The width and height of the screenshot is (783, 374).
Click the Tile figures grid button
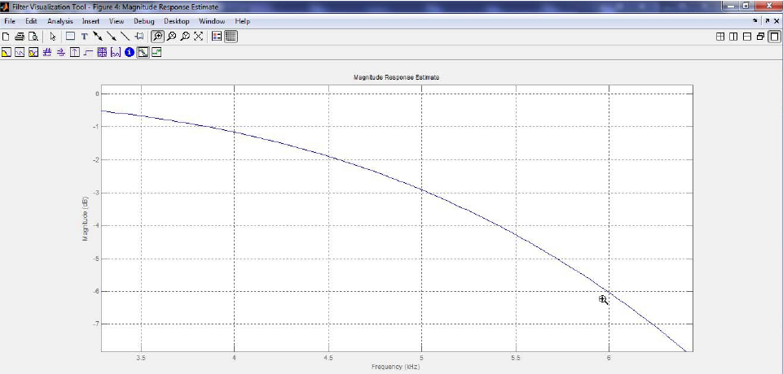[720, 37]
